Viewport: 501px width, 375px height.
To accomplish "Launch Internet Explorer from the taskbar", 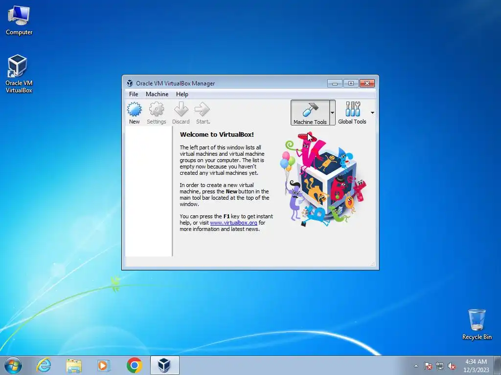I will pos(44,365).
